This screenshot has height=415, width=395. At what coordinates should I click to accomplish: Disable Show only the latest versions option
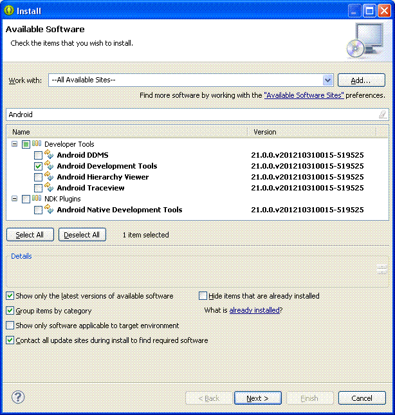(10, 295)
